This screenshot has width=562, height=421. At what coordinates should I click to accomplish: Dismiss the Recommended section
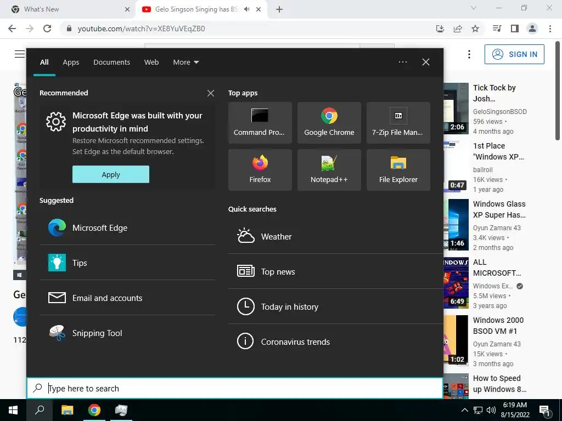211,93
